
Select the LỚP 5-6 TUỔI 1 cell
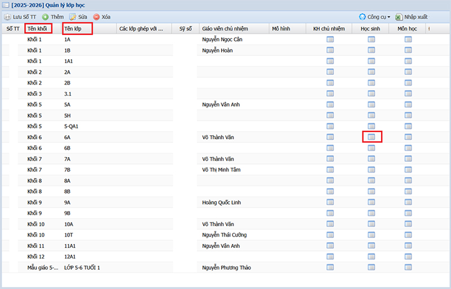coord(82,268)
